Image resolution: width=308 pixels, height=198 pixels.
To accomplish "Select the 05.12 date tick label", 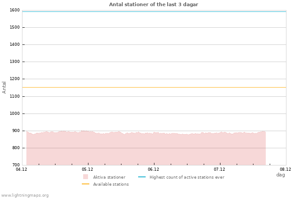I will tap(88, 169).
